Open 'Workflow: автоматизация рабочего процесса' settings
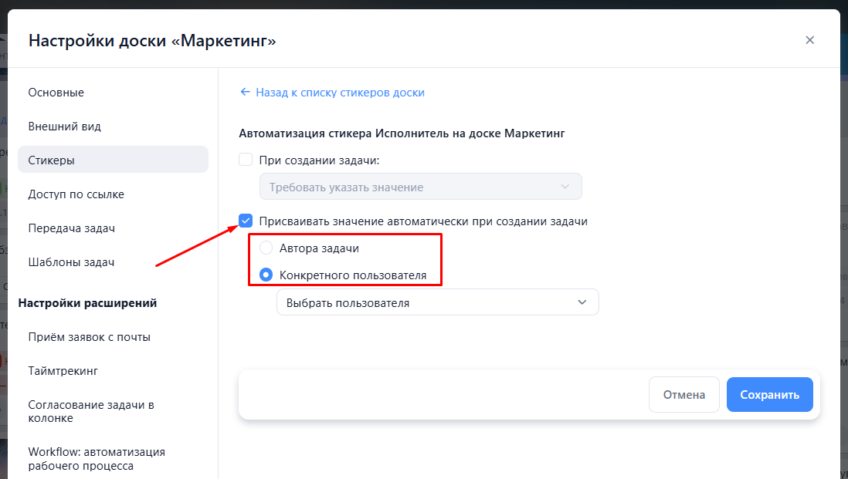The height and width of the screenshot is (479, 848). coord(113,459)
